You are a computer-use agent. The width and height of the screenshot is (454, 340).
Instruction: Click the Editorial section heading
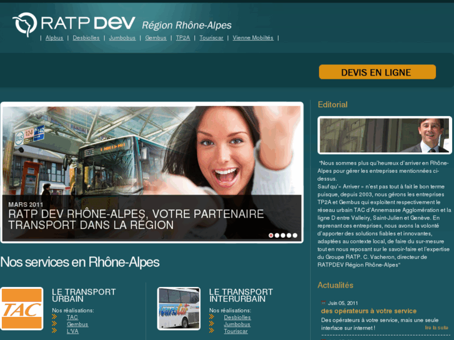click(x=332, y=104)
